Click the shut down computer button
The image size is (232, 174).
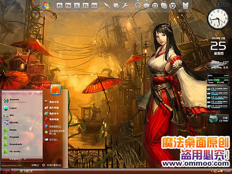pos(52,165)
